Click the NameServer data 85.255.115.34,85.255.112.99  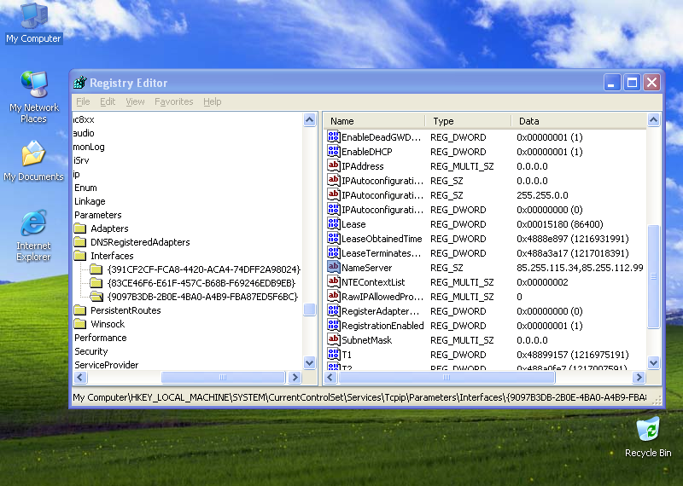[580, 268]
